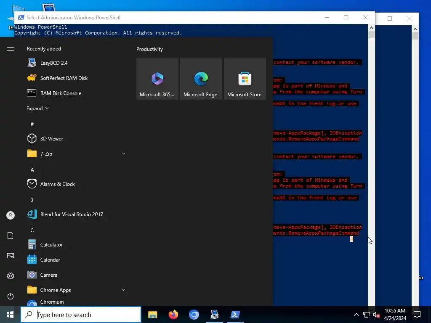
Task: Open 3D Viewer app
Action: pyautogui.click(x=77, y=139)
